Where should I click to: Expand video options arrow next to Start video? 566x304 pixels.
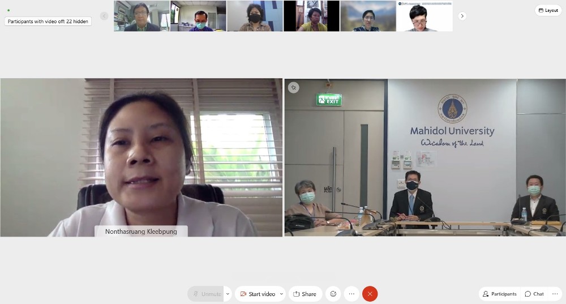click(x=281, y=294)
